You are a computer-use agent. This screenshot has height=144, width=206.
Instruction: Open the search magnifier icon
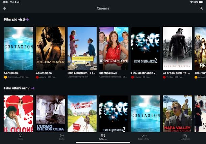(201, 8)
